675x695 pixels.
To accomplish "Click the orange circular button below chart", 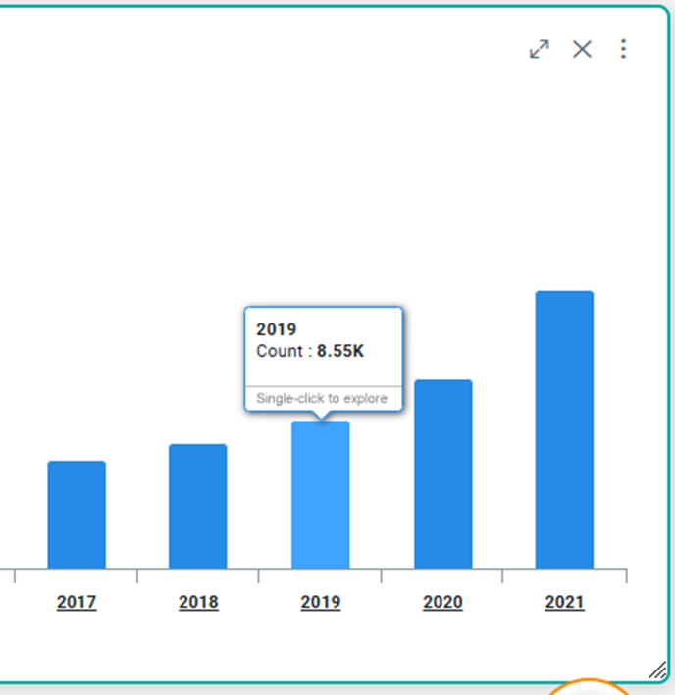I will tap(589, 687).
